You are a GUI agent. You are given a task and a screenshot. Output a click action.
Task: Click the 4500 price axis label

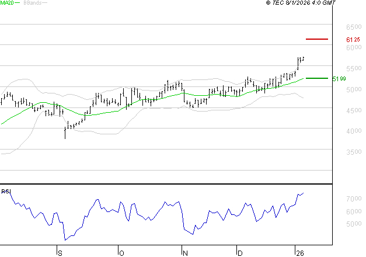pyautogui.click(x=354, y=110)
